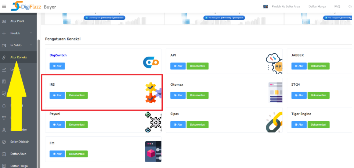This screenshot has height=168, width=354.
Task: Click the sidebar vertical scrollbar
Action: pos(38,92)
